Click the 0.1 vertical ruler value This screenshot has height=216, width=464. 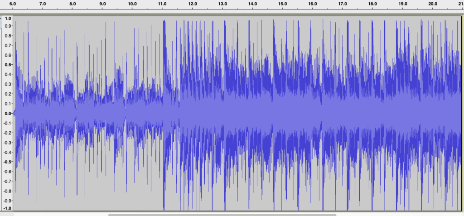click(8, 104)
